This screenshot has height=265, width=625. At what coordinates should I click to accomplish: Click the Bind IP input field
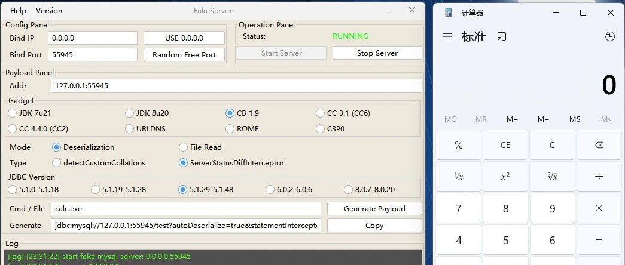[x=93, y=38]
